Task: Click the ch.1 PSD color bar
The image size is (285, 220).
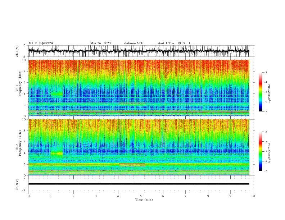Action: coord(260,92)
